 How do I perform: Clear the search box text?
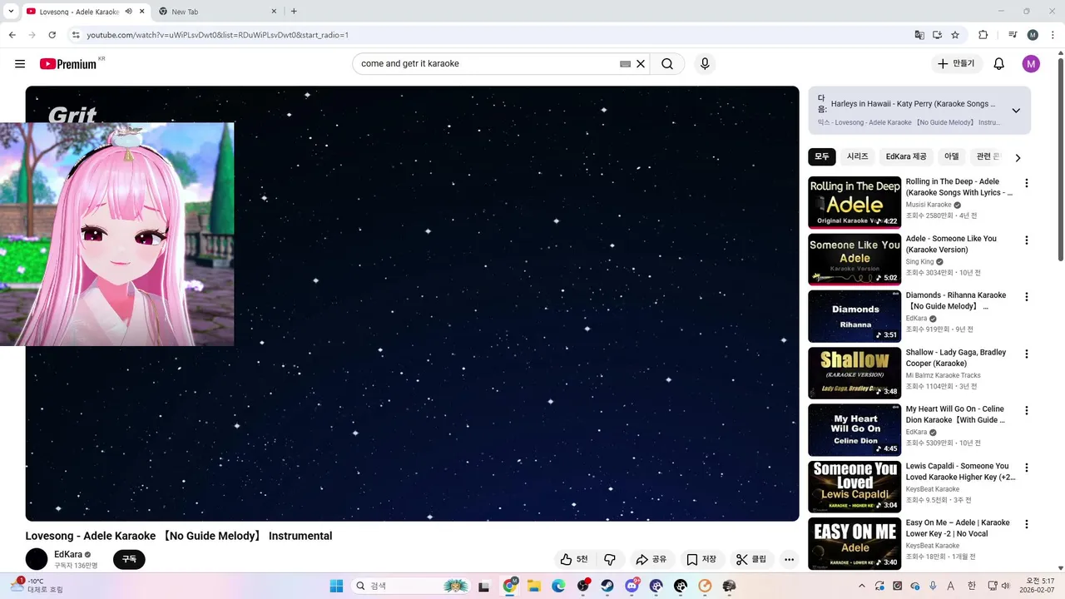[x=641, y=64]
